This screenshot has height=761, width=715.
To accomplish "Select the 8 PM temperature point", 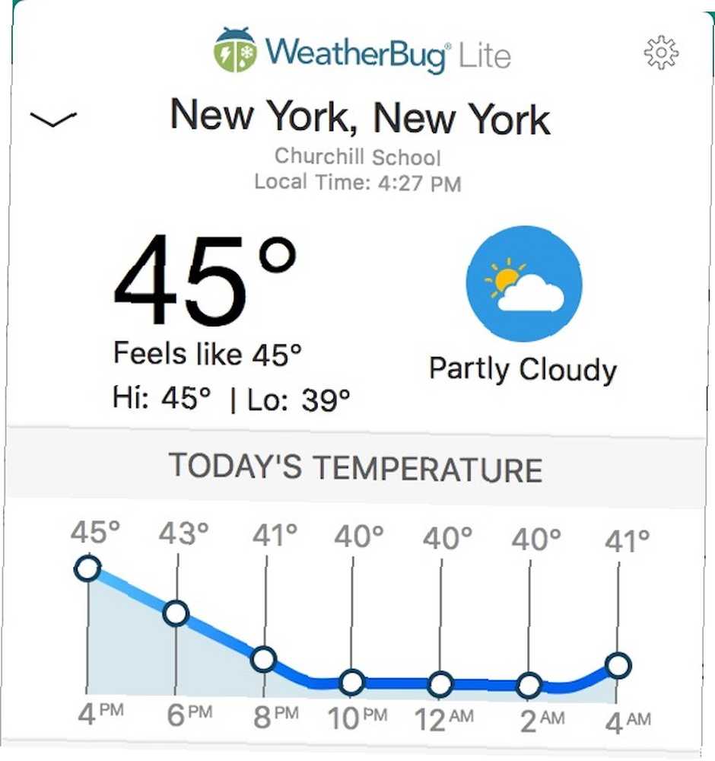I will coord(264,659).
